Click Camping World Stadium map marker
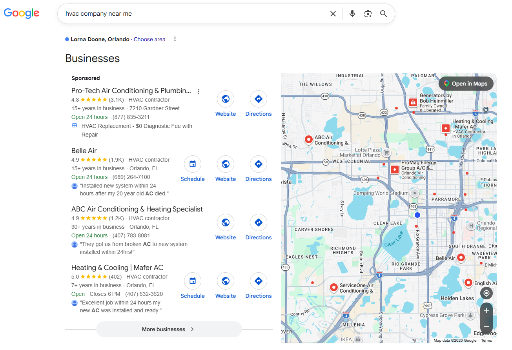512x350 pixels. click(x=415, y=193)
